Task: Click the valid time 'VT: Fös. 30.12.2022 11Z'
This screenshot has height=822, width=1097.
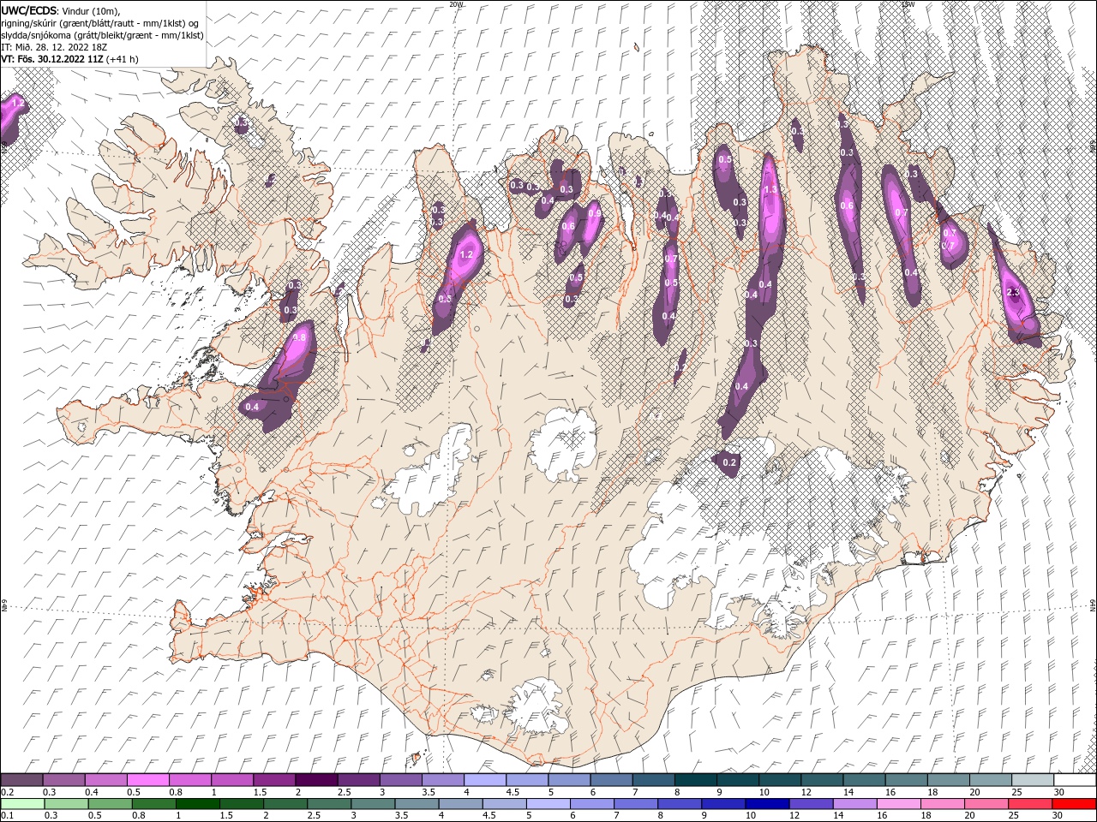Action: (x=51, y=59)
